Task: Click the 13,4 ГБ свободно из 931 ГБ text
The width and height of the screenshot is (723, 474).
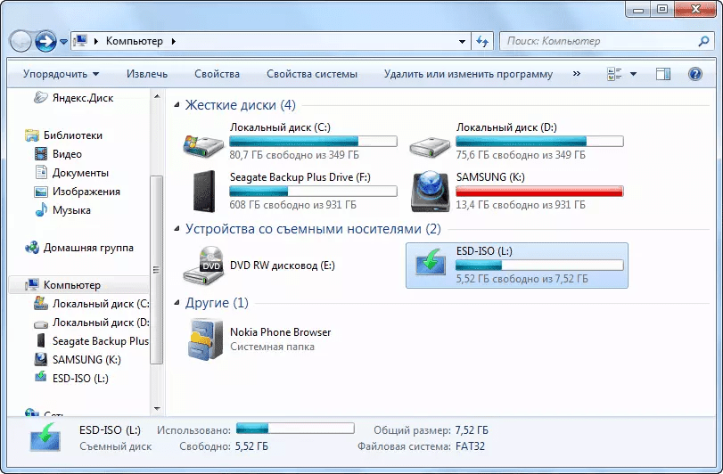Action: click(x=521, y=205)
